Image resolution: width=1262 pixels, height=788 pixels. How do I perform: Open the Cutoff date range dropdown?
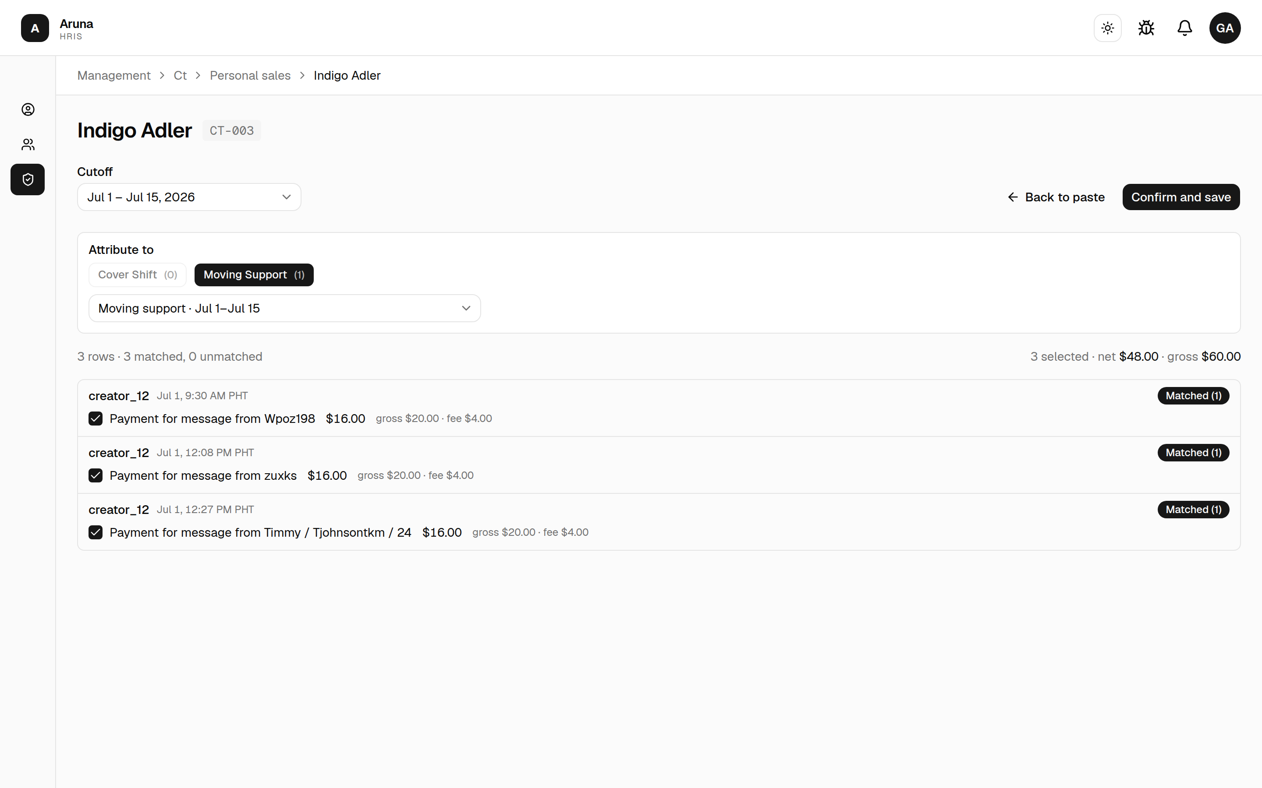coord(189,197)
